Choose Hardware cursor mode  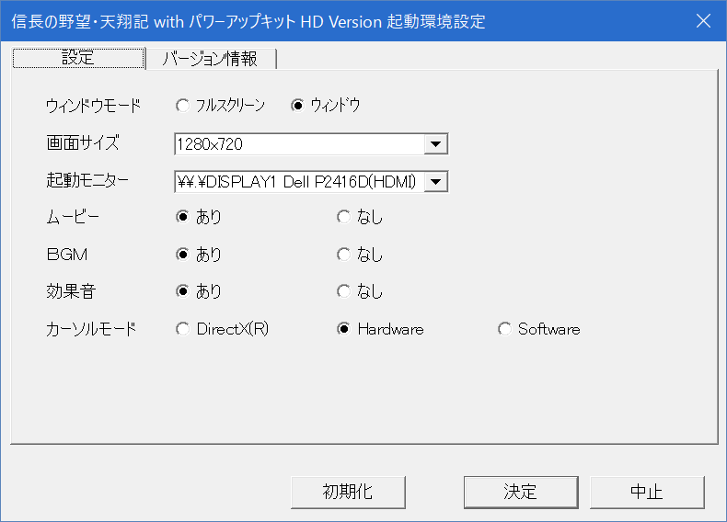(343, 329)
